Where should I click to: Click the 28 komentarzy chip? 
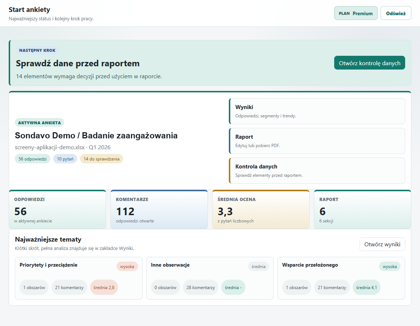[x=201, y=288]
